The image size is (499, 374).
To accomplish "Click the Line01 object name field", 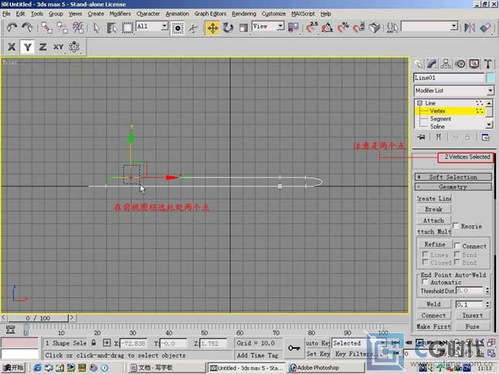I will (x=449, y=78).
